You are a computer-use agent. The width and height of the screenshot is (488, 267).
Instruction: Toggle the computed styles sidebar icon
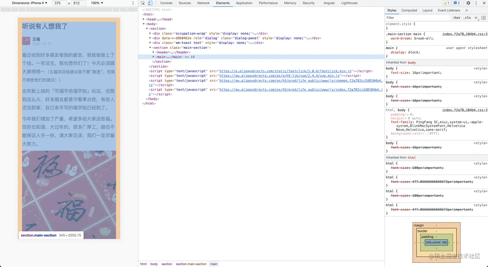(x=483, y=18)
